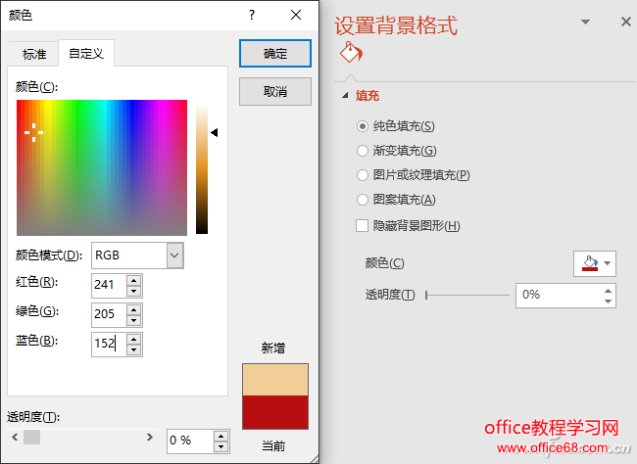The width and height of the screenshot is (637, 464).
Task: Click the paint bucket Fill icon
Action: point(351,54)
